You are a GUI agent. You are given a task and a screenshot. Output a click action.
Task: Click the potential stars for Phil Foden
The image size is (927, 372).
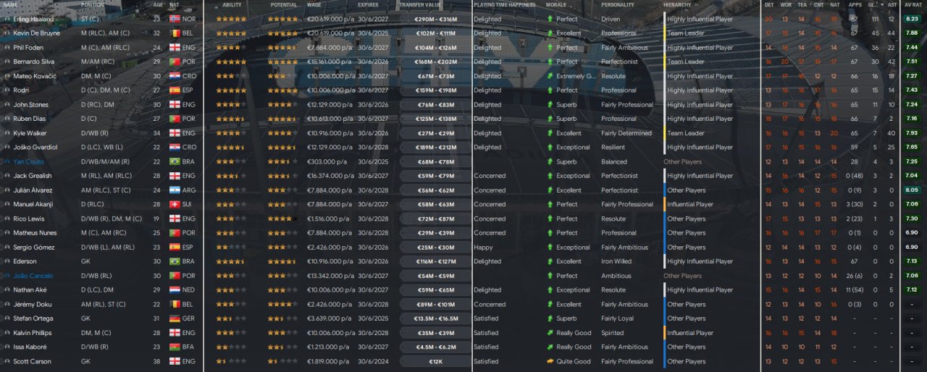282,48
